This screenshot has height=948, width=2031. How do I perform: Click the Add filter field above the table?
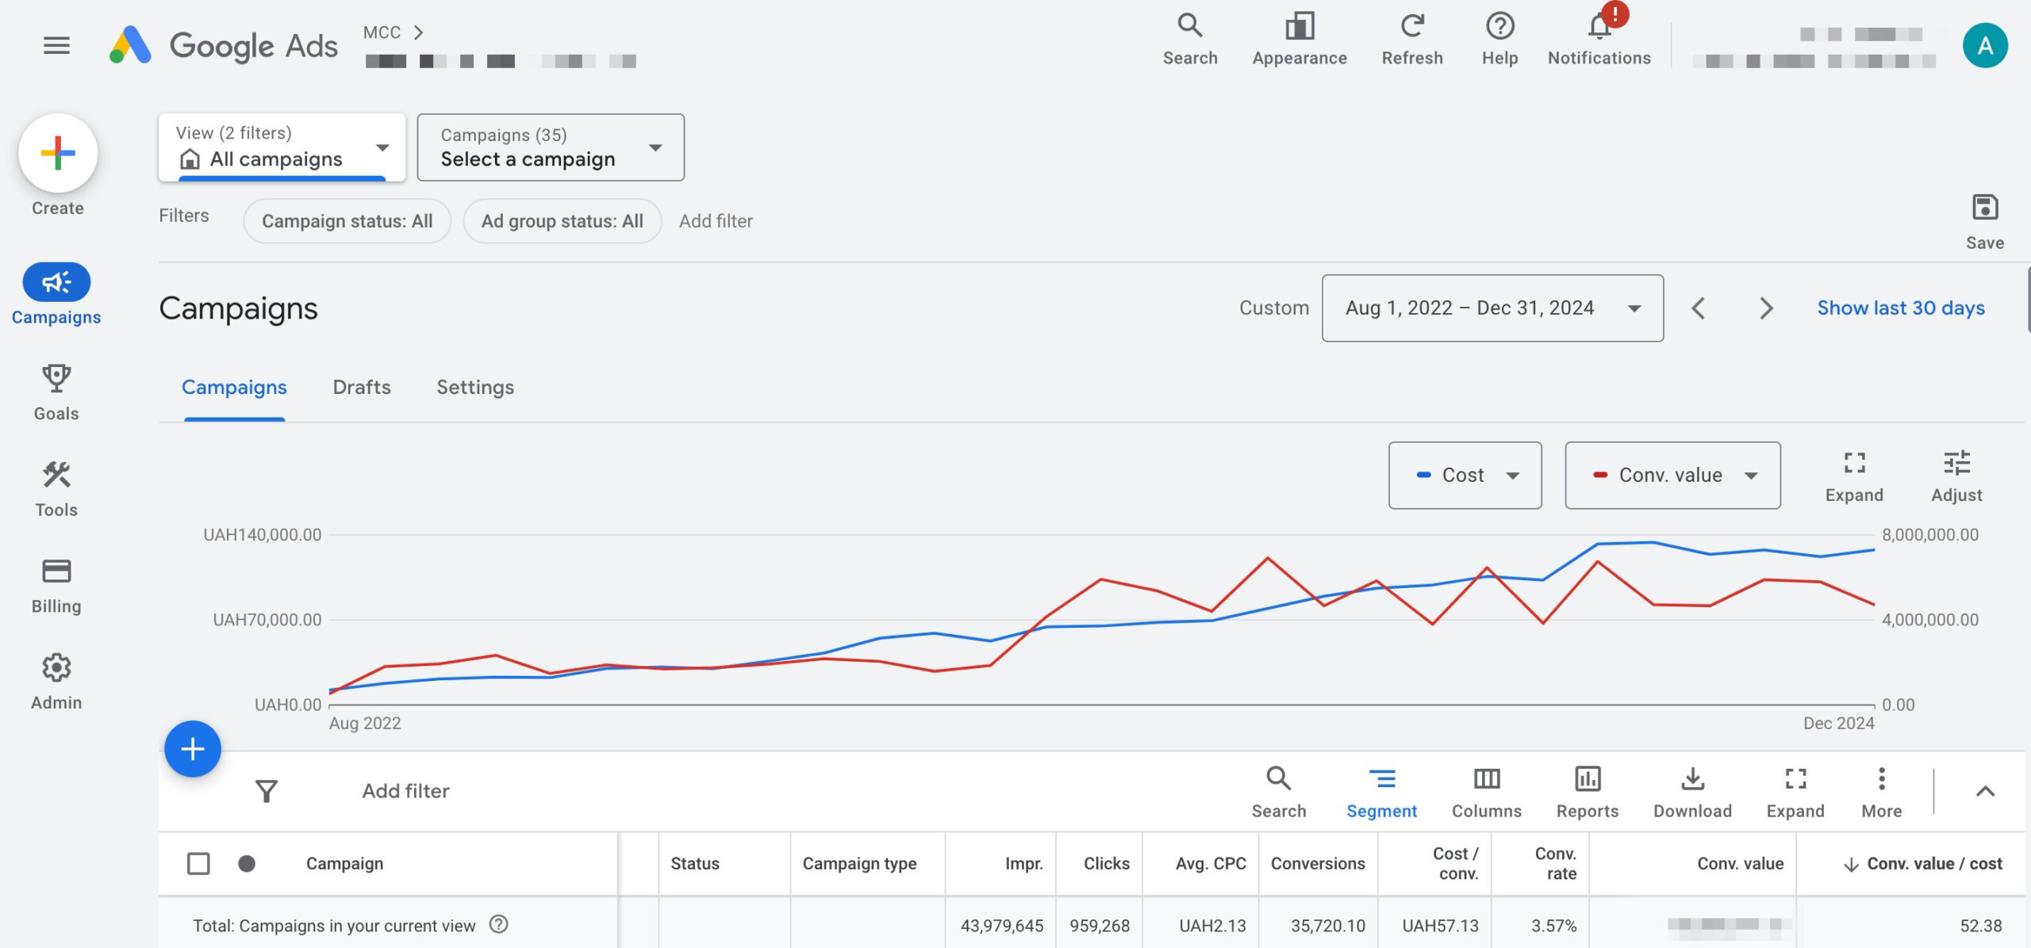pos(405,791)
